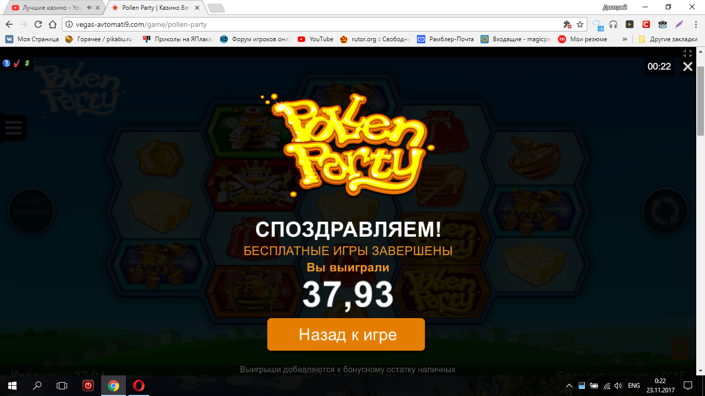Open the YouTube bookmark in the bookmarks bar
705x396 pixels.
click(x=315, y=39)
